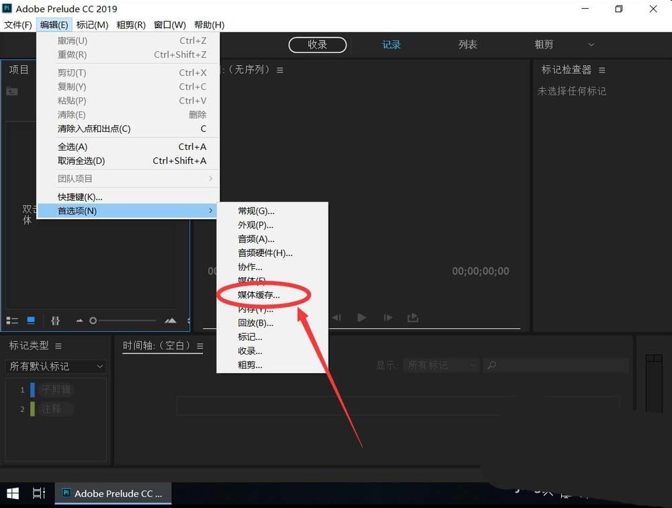The width and height of the screenshot is (672, 508).
Task: Click the step back playback button
Action: pos(337,318)
